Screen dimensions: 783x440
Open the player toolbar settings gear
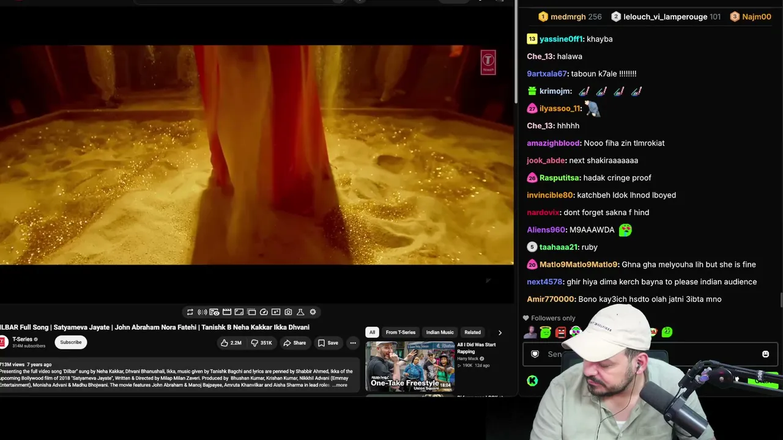(313, 312)
